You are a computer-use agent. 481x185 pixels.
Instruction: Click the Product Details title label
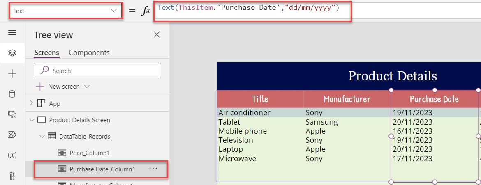pos(392,75)
